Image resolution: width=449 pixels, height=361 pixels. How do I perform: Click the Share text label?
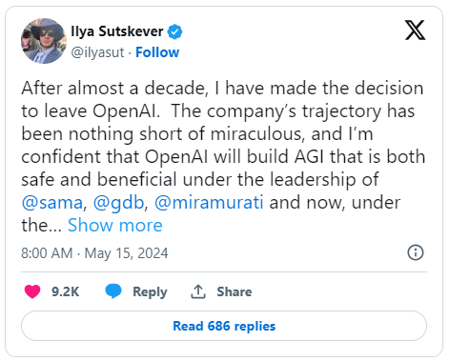[235, 291]
